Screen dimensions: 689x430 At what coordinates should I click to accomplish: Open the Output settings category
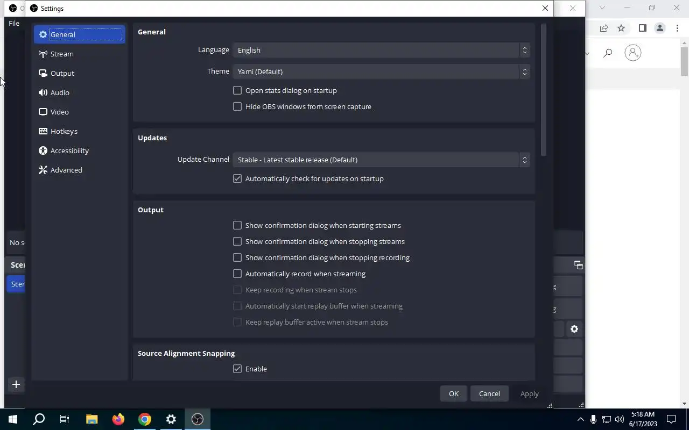[79, 73]
